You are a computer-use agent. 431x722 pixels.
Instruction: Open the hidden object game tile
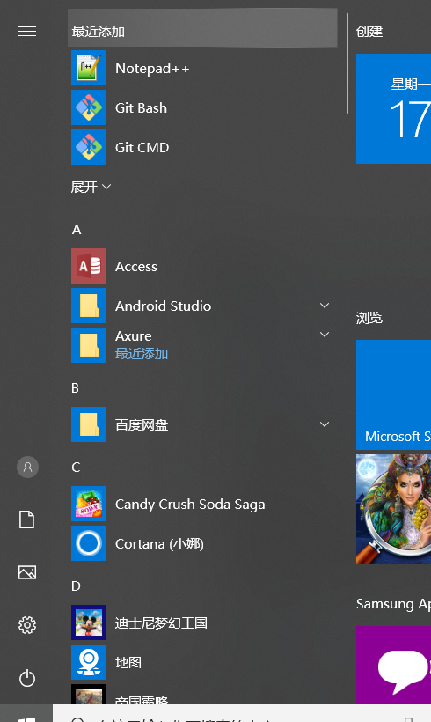point(393,509)
